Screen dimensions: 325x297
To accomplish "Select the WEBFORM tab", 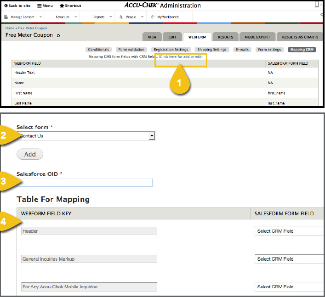I will coord(197,37).
